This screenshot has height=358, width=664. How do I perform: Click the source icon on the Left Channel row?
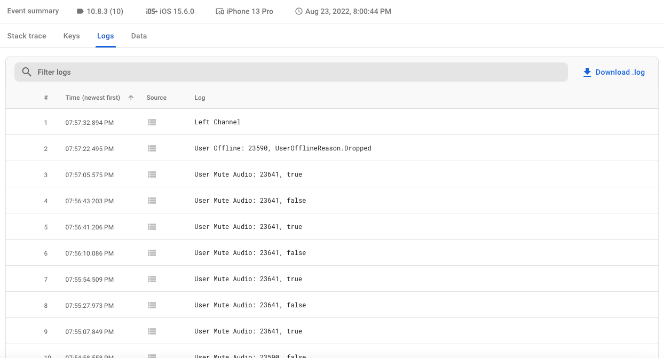152,122
